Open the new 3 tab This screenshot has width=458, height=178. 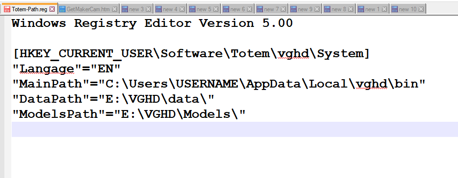[136, 9]
